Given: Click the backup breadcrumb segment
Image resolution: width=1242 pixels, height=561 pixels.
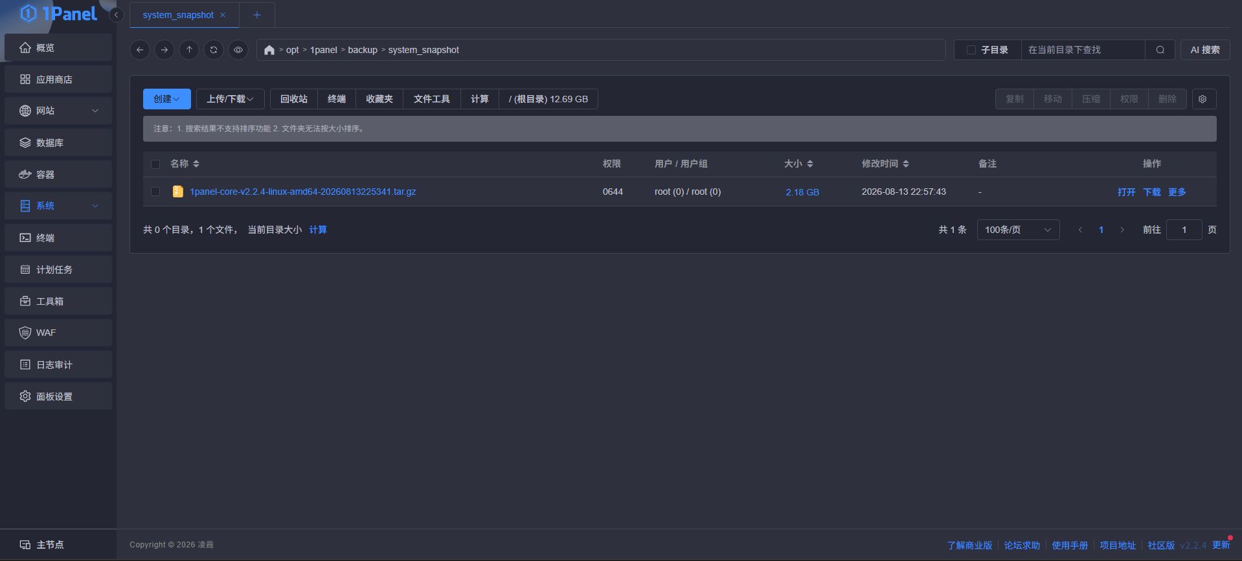Looking at the screenshot, I should [363, 50].
